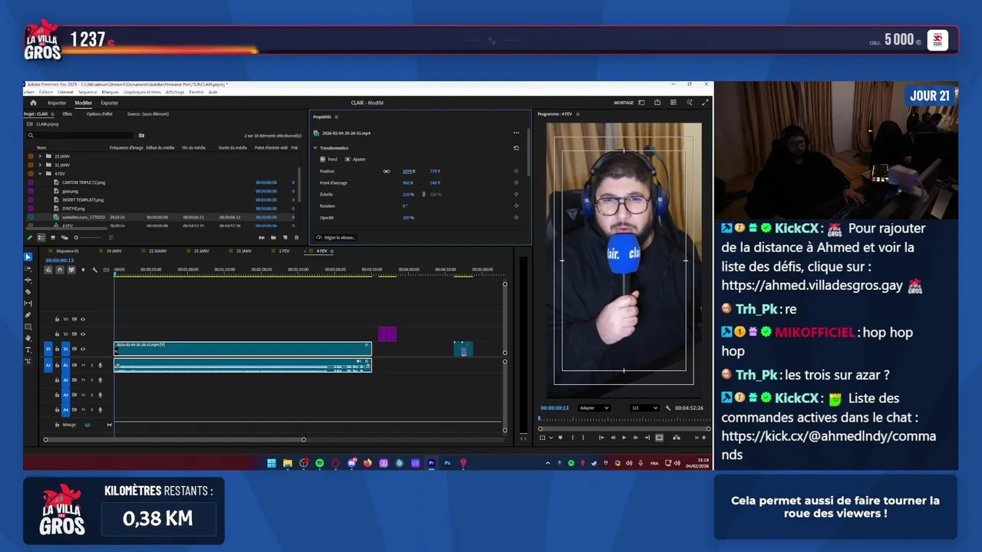The image size is (982, 552).
Task: Select the Pen tool
Action: pyautogui.click(x=28, y=315)
